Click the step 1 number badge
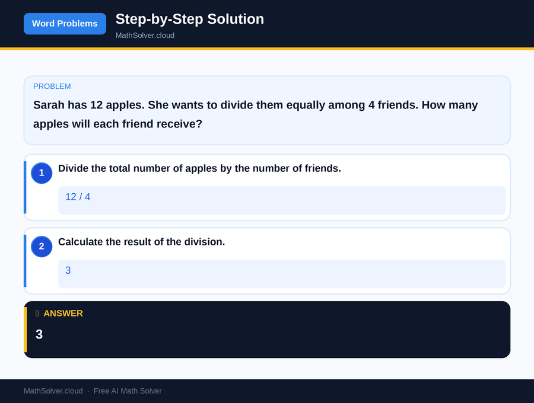This screenshot has width=534, height=403. pos(41,173)
